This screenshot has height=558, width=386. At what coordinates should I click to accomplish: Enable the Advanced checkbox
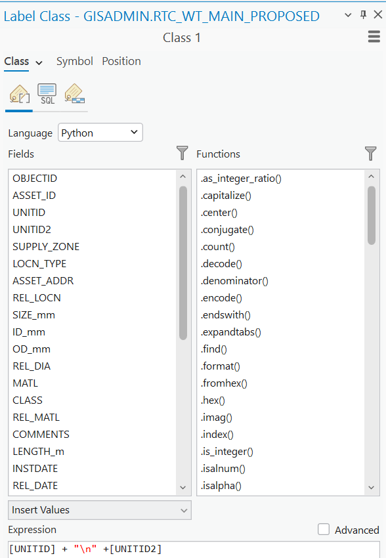pos(324,529)
